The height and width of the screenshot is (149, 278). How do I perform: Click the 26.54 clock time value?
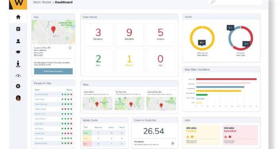coord(154,131)
